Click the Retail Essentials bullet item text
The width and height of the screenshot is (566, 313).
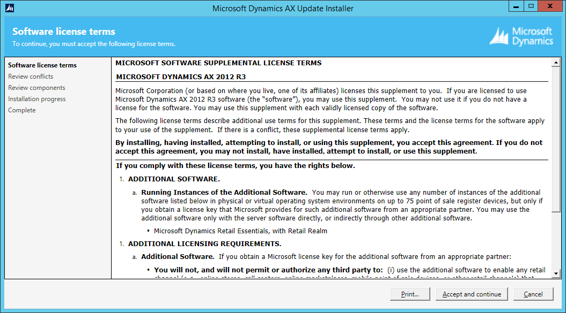(x=240, y=231)
